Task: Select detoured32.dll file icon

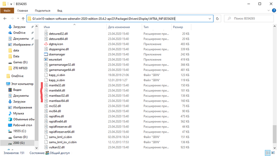Action: [46, 34]
